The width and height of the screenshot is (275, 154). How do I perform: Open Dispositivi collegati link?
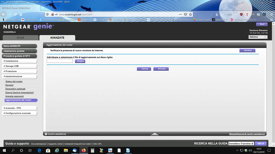tap(15, 89)
